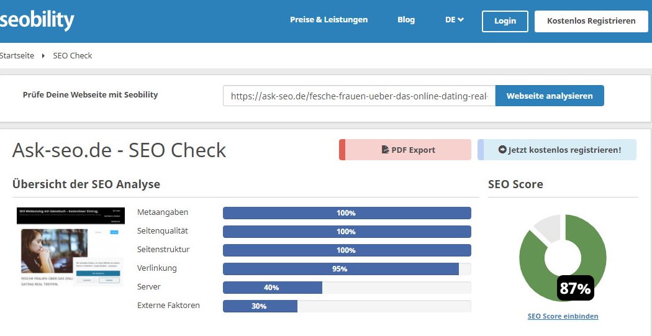Open SEO Score einbinden link

coord(563,316)
